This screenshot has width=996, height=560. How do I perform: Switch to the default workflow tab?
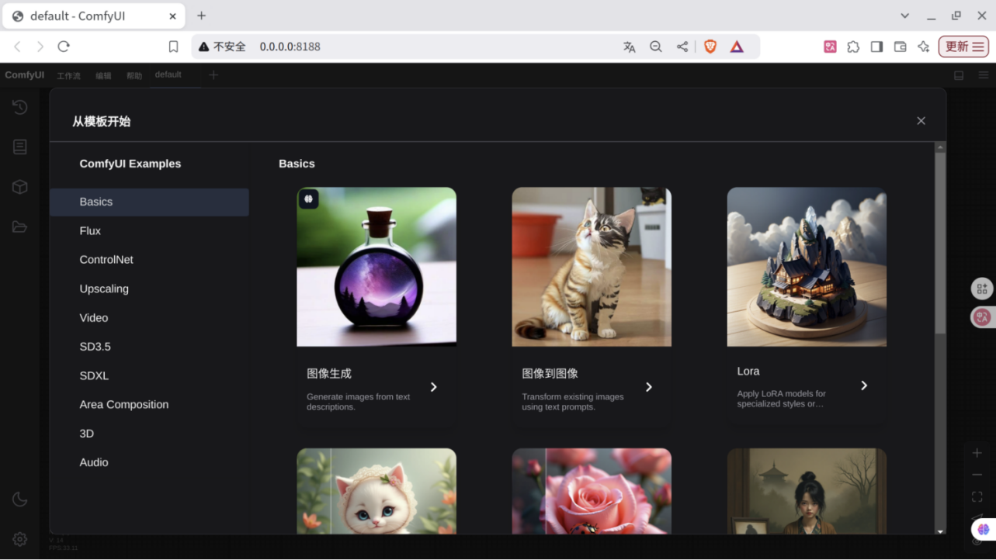tap(168, 74)
